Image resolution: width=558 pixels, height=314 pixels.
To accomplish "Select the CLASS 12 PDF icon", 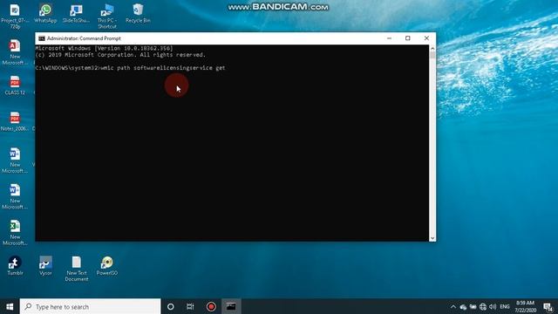I will [15, 85].
